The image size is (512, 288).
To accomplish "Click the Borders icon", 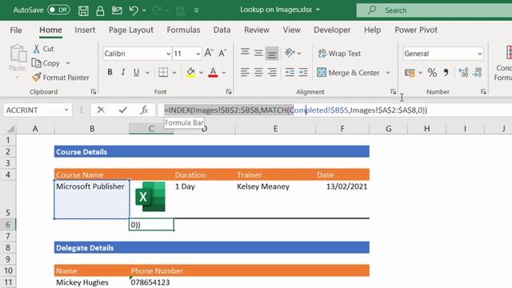I will [163, 72].
